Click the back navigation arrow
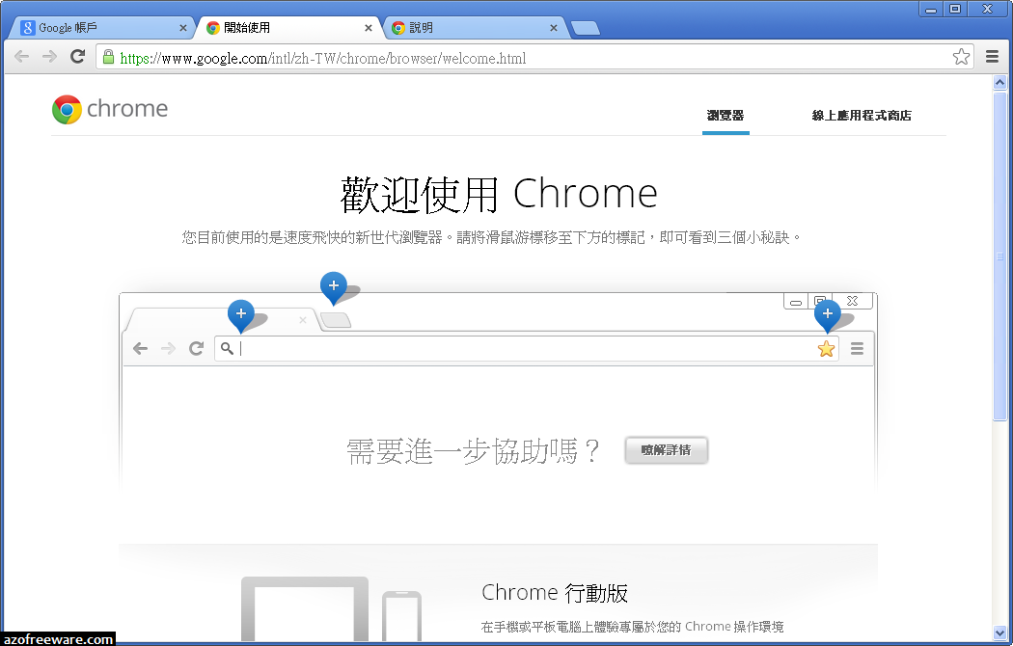1013x646 pixels. [21, 57]
